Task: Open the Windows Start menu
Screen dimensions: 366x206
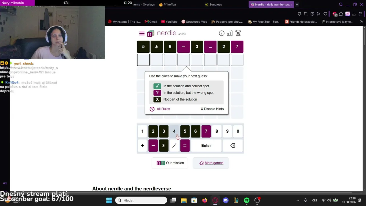Action: pyautogui.click(x=109, y=200)
